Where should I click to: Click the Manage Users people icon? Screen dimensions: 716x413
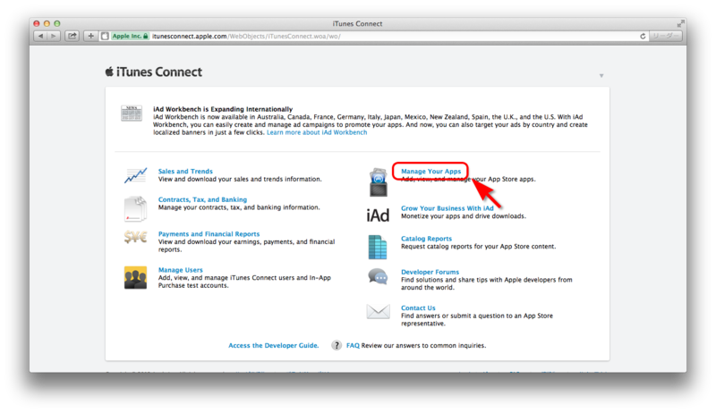coord(136,278)
